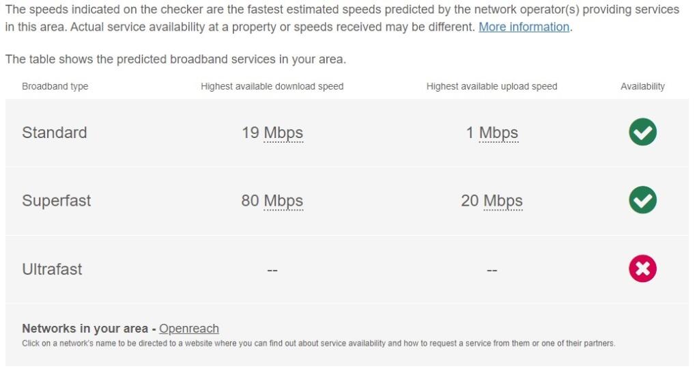Click the Networks in your area heading

85,329
